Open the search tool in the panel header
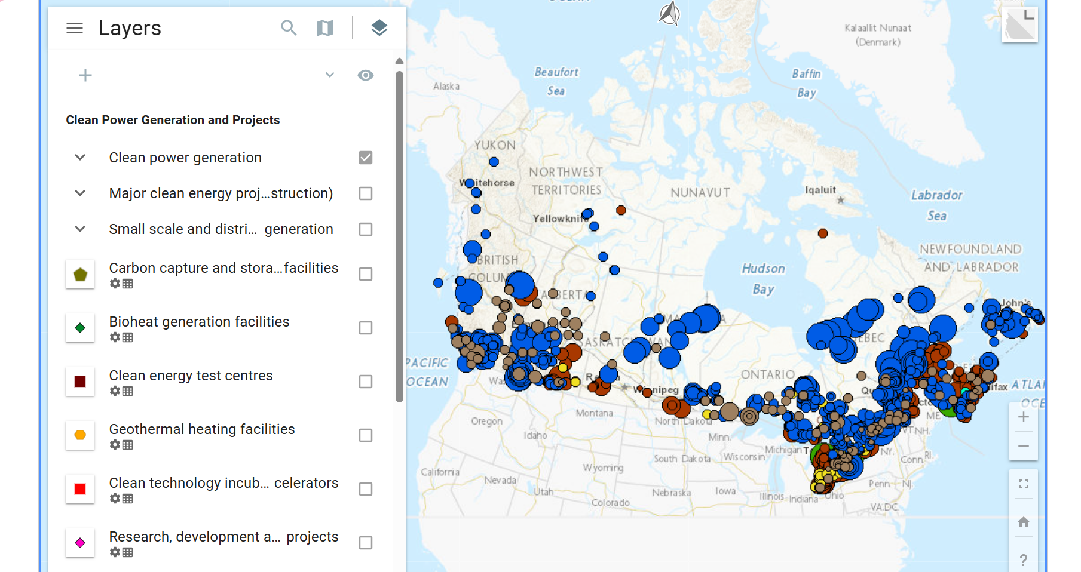The width and height of the screenshot is (1081, 572). tap(289, 28)
